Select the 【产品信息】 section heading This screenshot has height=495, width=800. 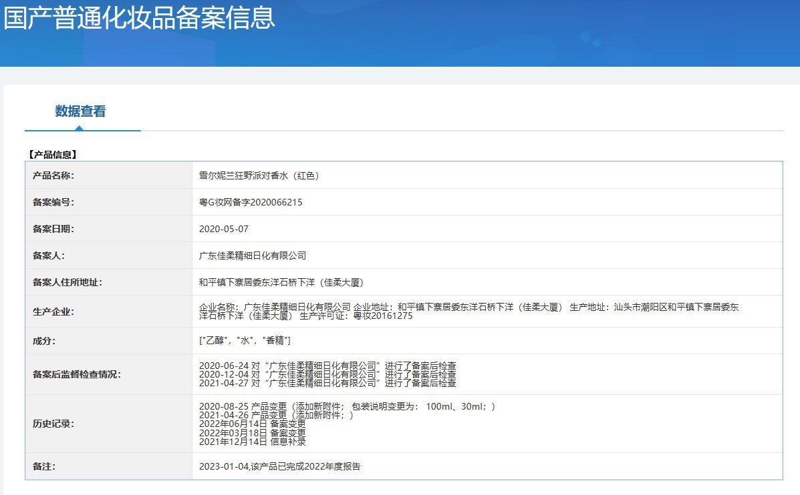coord(52,155)
